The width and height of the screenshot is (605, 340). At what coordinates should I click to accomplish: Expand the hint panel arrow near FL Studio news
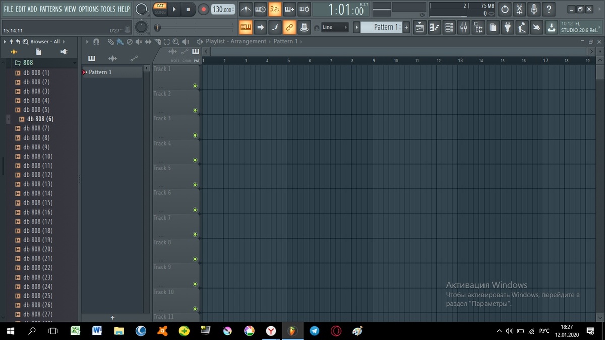click(x=598, y=27)
